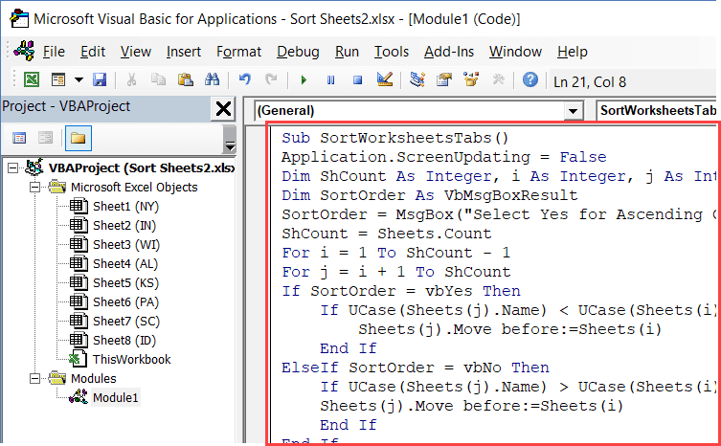Open the Run menu
721x446 pixels.
coord(347,52)
